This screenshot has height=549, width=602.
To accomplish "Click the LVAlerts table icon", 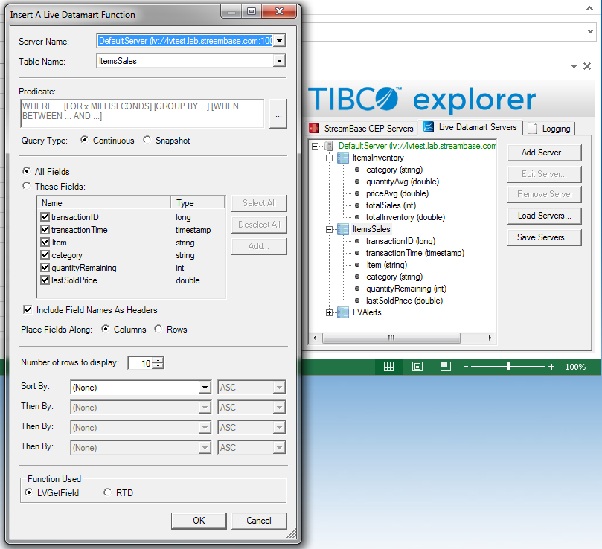I will [x=343, y=312].
